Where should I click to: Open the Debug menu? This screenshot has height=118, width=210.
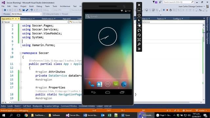pyautogui.click(x=39, y=6)
